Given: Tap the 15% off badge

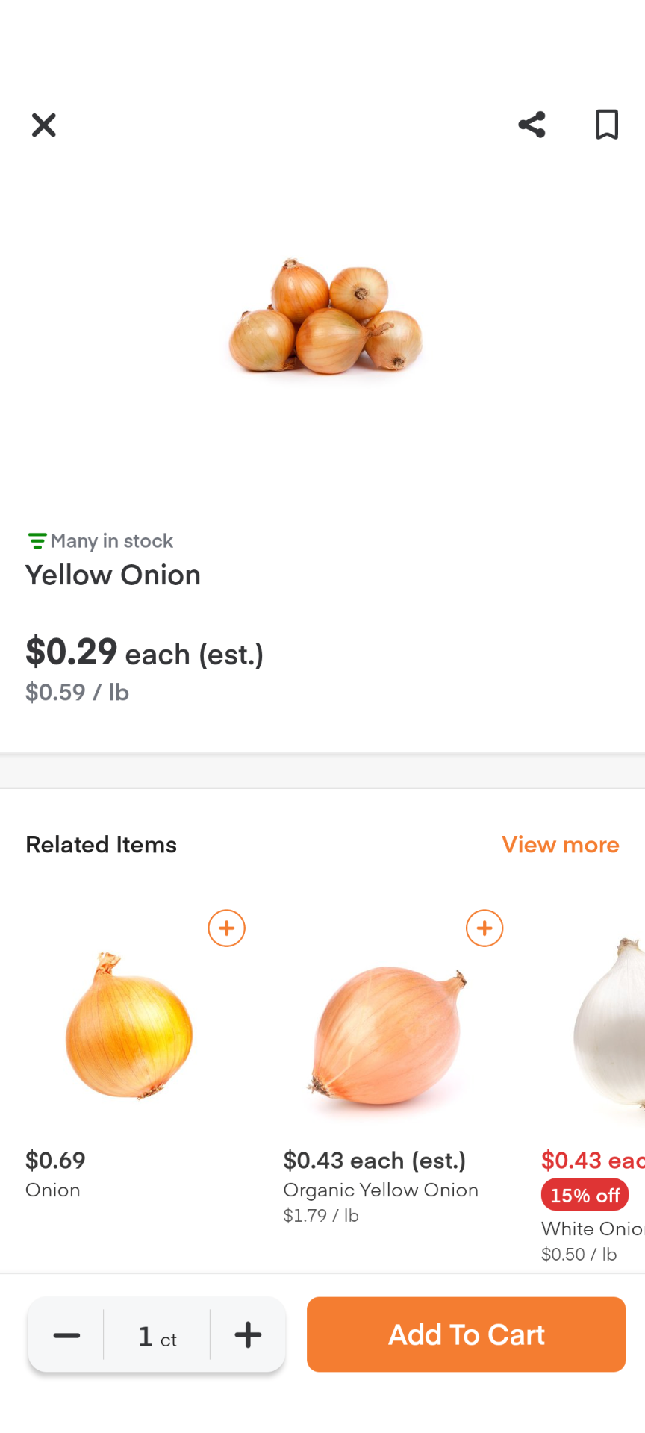Looking at the screenshot, I should (x=585, y=1195).
